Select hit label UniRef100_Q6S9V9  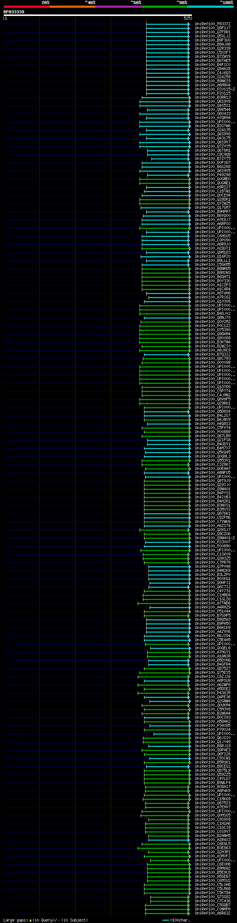(213, 101)
